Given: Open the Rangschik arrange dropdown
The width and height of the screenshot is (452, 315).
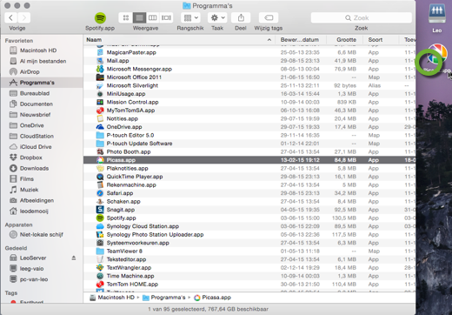Looking at the screenshot, I should [190, 17].
